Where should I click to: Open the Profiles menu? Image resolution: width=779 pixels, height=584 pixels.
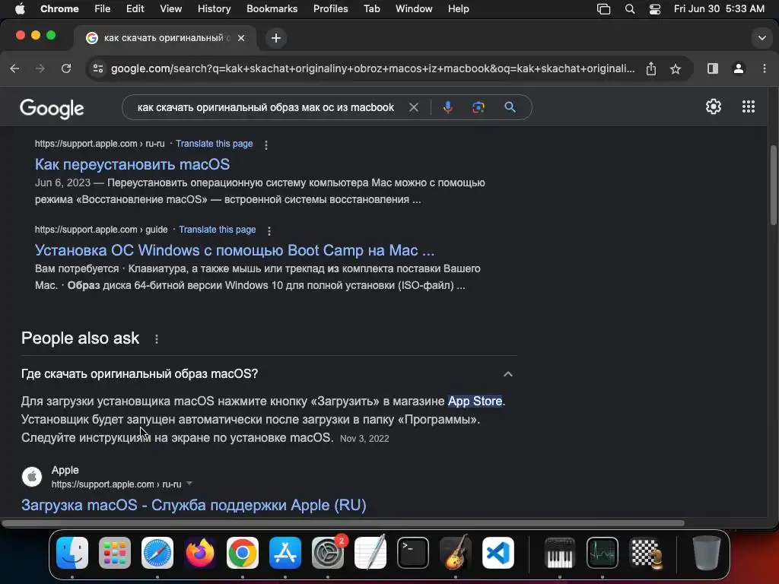pos(330,9)
